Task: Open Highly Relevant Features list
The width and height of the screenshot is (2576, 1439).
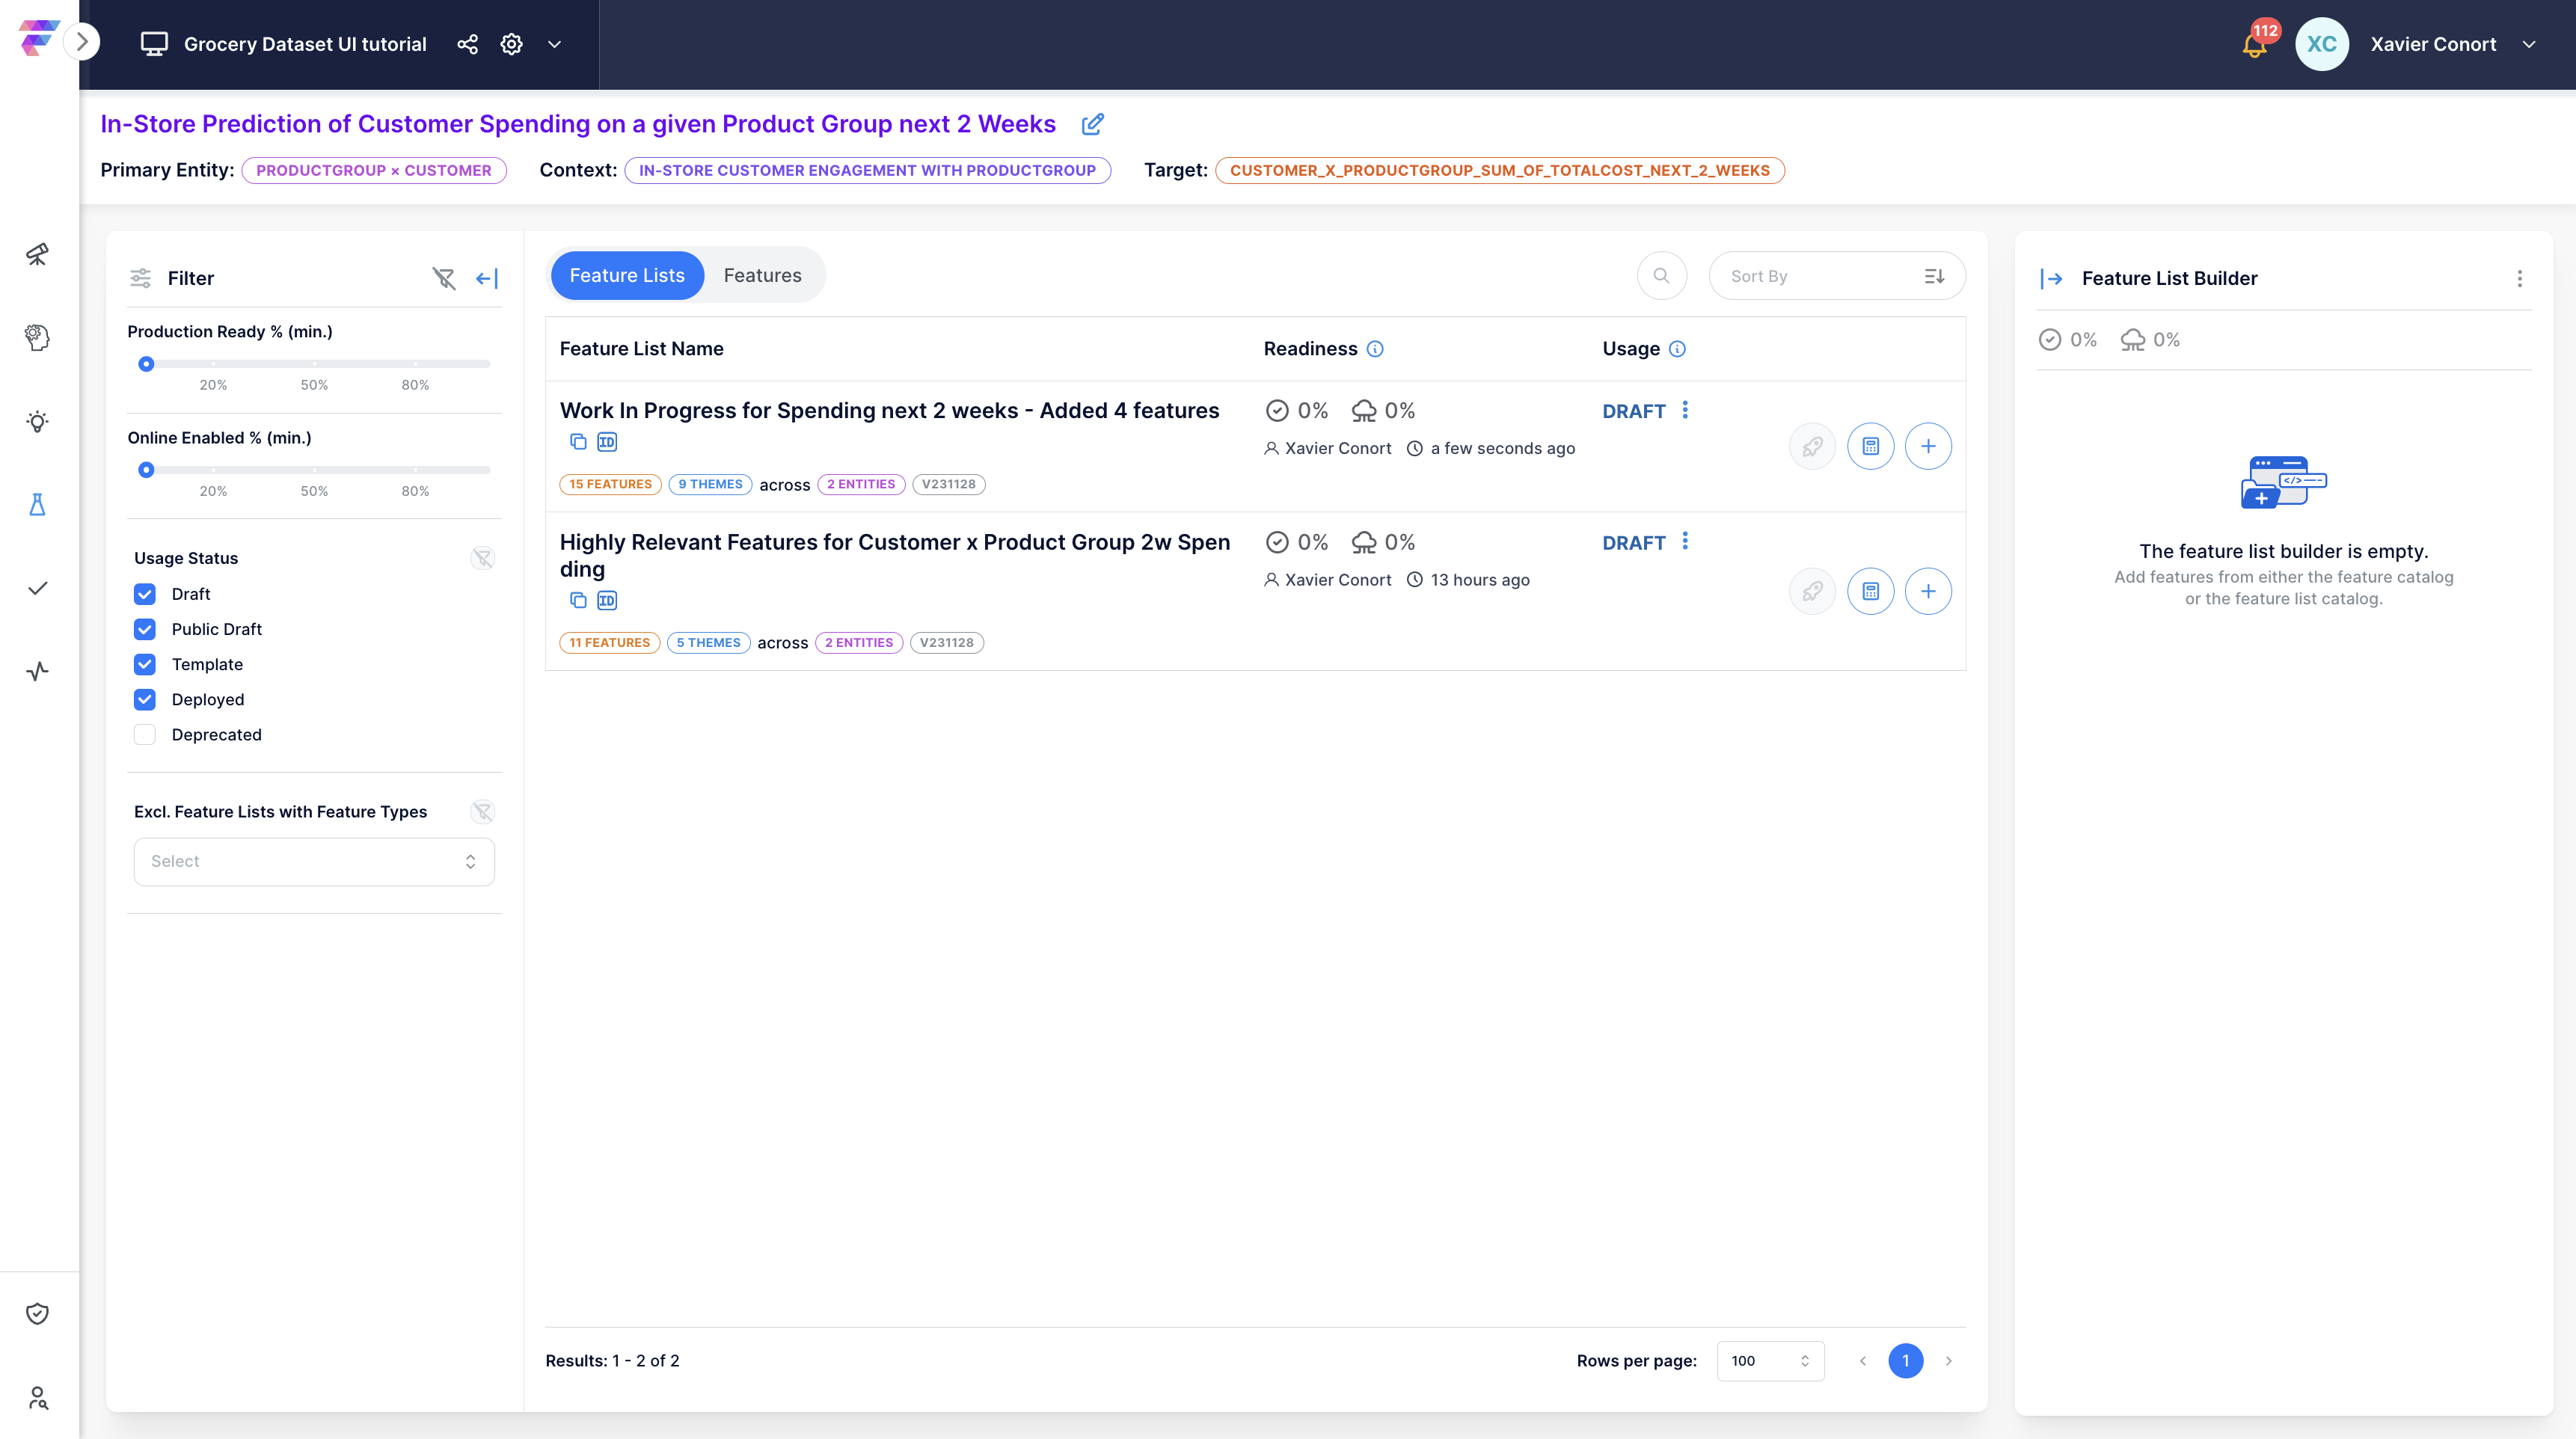Action: pos(895,556)
